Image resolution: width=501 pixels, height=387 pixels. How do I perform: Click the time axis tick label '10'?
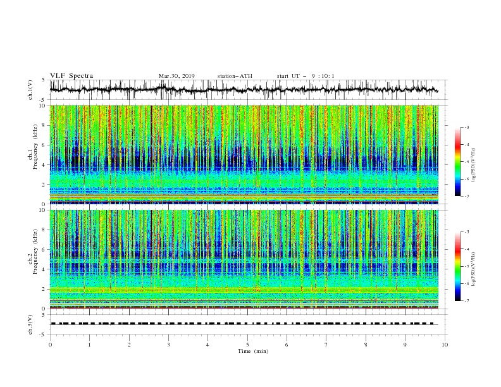pyautogui.click(x=445, y=345)
